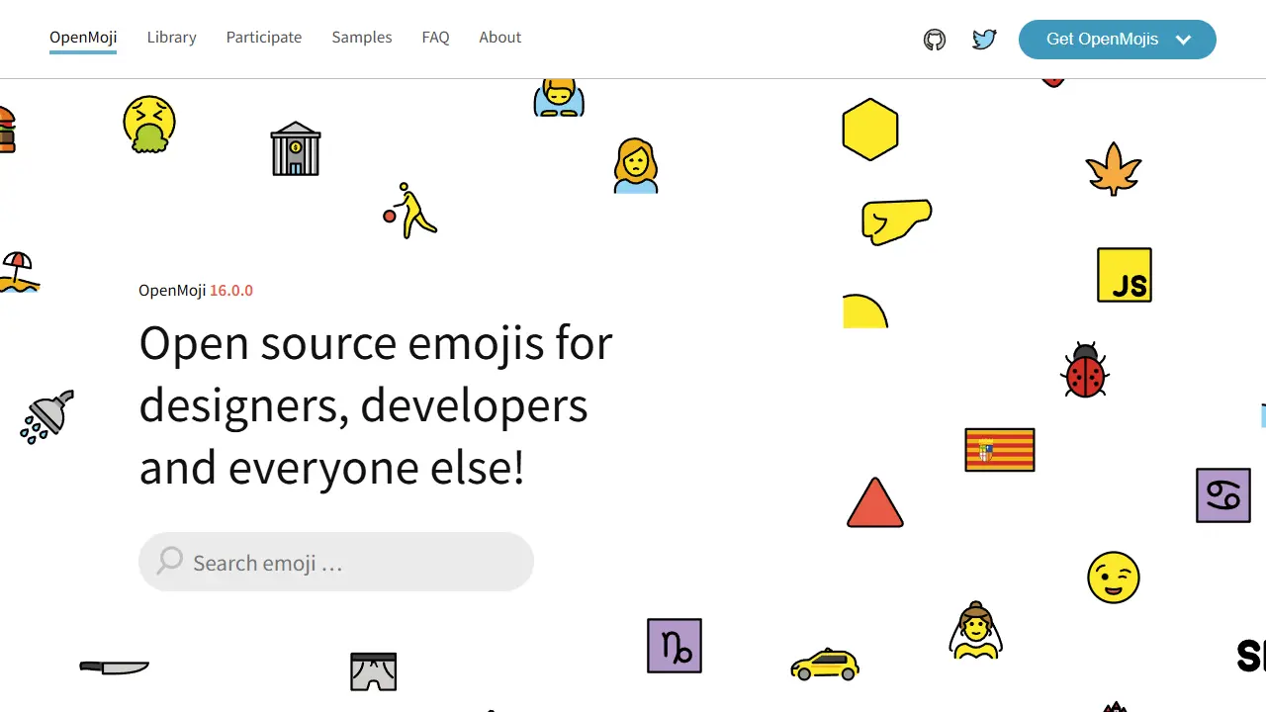Click the orange maple leaf emoji
1266x712 pixels.
[1114, 169]
